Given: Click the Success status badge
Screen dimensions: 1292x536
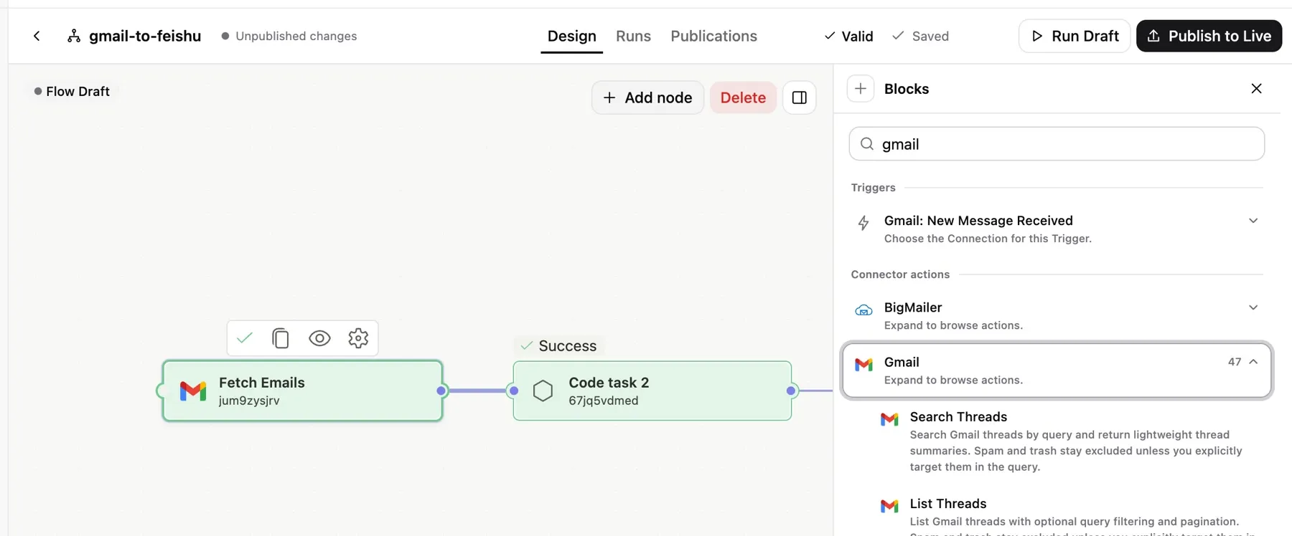Looking at the screenshot, I should 559,345.
